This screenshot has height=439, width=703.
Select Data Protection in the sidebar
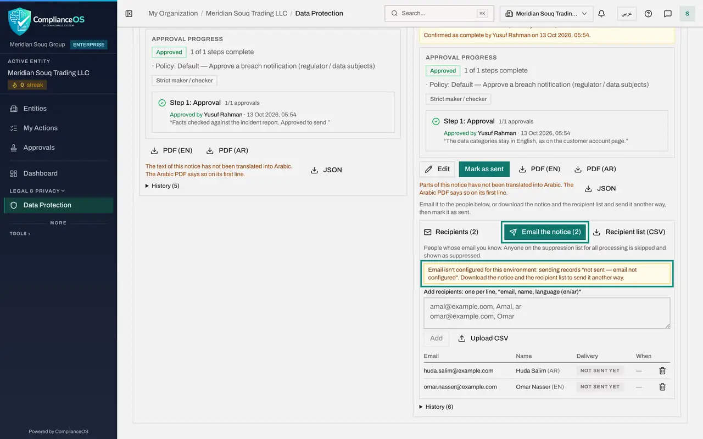coord(58,205)
